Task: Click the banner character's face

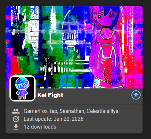Action: click(105, 17)
